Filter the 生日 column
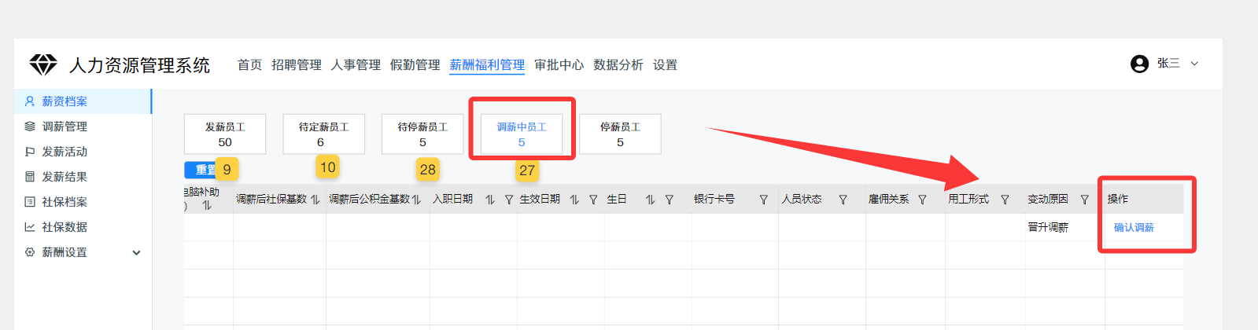Screen dimensions: 1258x330 tap(669, 200)
